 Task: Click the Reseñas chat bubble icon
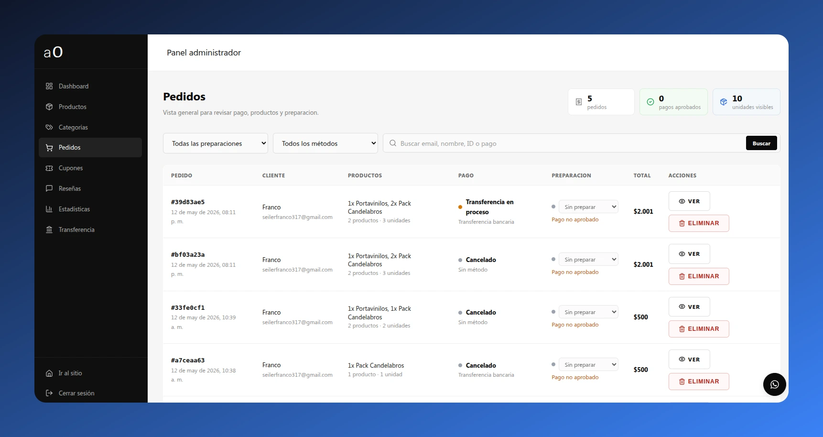point(49,188)
